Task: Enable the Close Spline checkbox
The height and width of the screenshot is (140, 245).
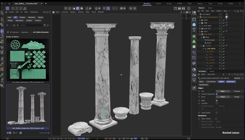Action: pyautogui.click(x=217, y=113)
